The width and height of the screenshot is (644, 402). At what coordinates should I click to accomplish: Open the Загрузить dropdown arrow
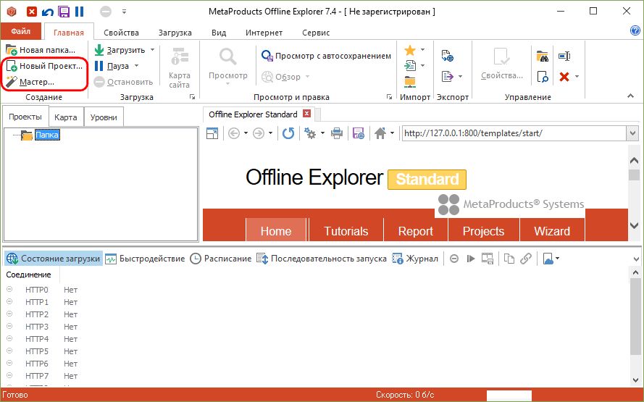pos(152,50)
